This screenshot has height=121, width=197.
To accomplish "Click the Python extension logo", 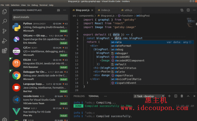I will pos(16,27).
